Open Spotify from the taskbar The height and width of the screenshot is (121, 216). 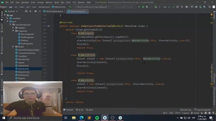(97, 118)
